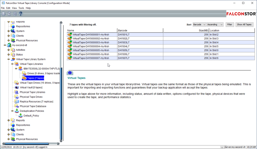Click the greyed monitor toolbar icon
Viewport: 257px width, 149px height.
pos(15,14)
